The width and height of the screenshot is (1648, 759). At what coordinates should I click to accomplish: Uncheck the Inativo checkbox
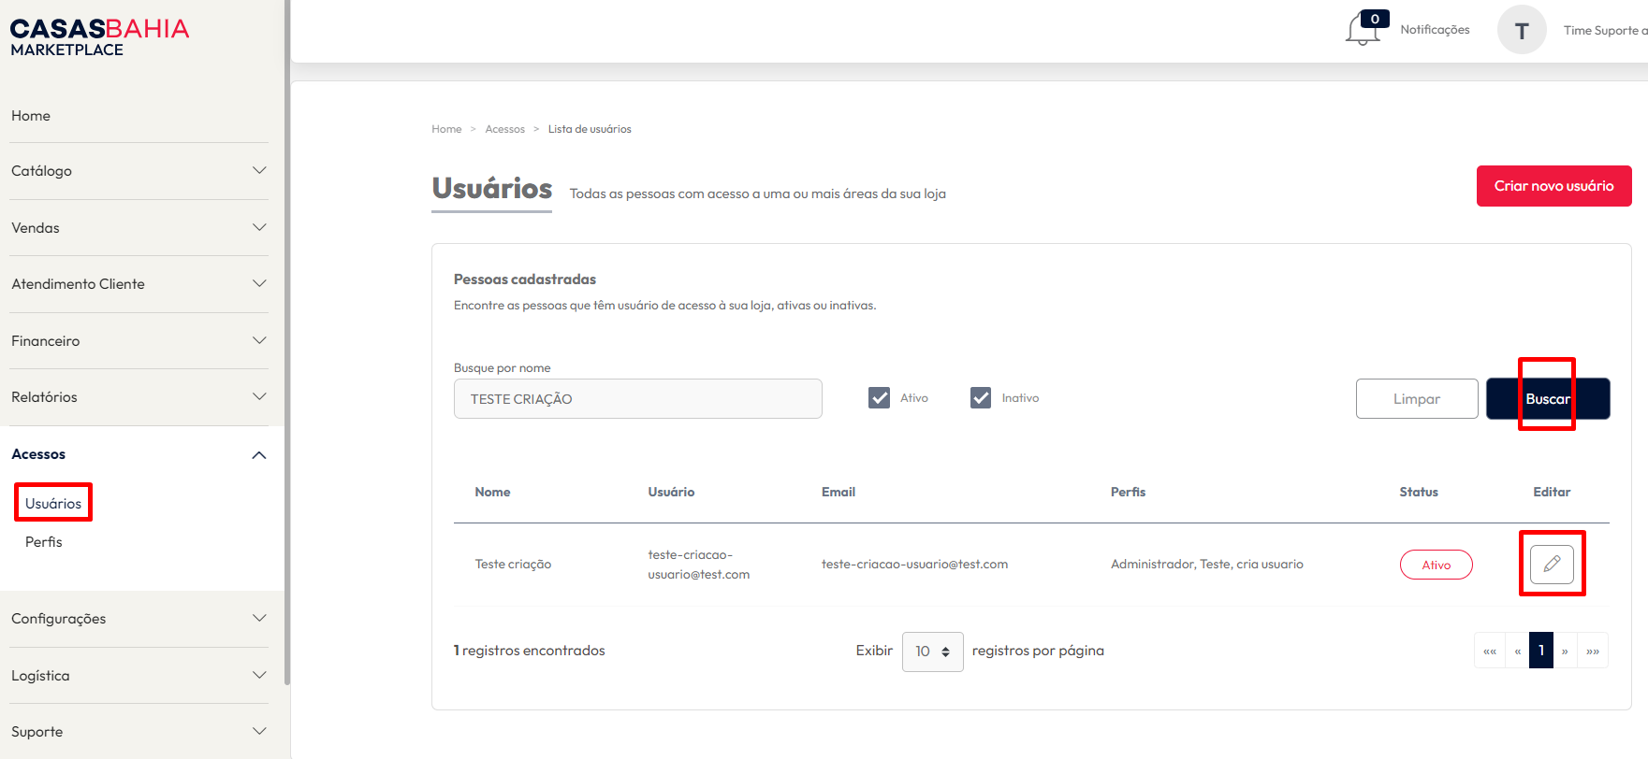[980, 398]
